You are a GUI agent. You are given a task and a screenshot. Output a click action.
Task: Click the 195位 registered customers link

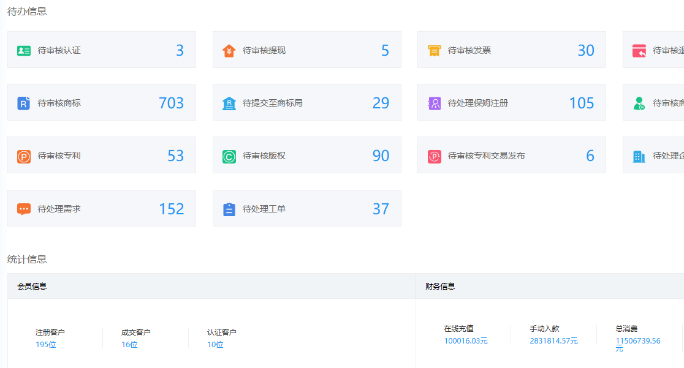tap(46, 345)
